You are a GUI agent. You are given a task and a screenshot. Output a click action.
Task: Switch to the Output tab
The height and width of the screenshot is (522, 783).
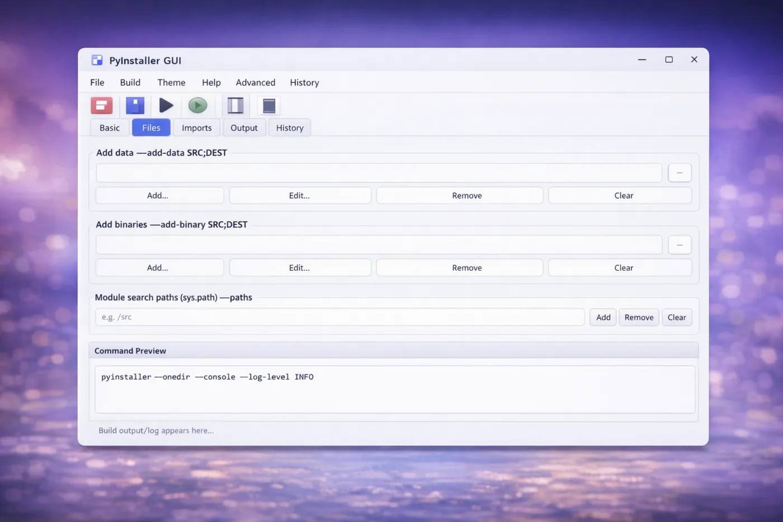[x=244, y=128]
